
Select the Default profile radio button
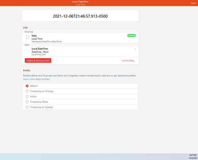click(x=27, y=86)
